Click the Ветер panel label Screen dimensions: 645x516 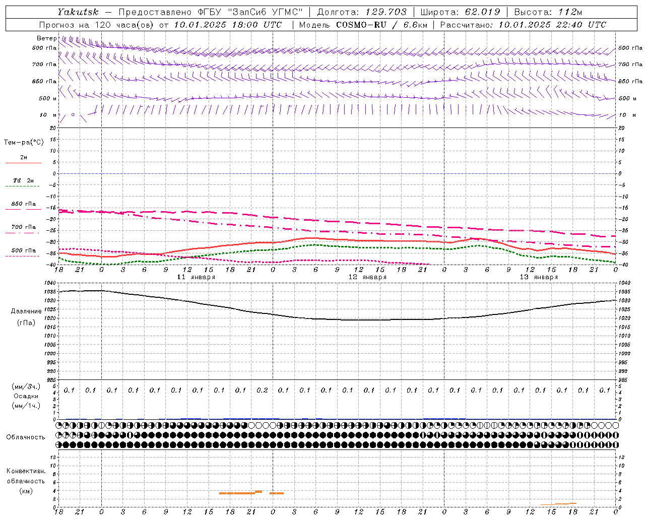[x=47, y=38]
